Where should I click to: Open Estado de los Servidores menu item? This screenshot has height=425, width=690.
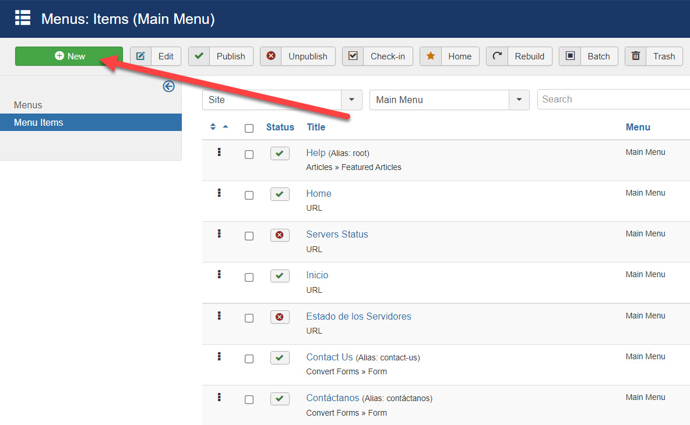[x=358, y=317]
